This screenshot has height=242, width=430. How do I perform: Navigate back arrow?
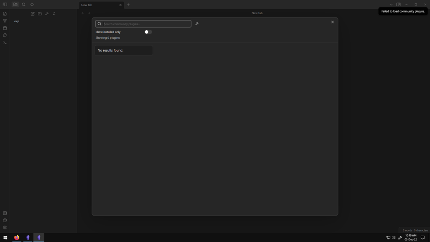pyautogui.click(x=83, y=13)
